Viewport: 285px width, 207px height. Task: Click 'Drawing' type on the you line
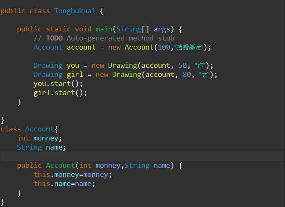(48, 66)
